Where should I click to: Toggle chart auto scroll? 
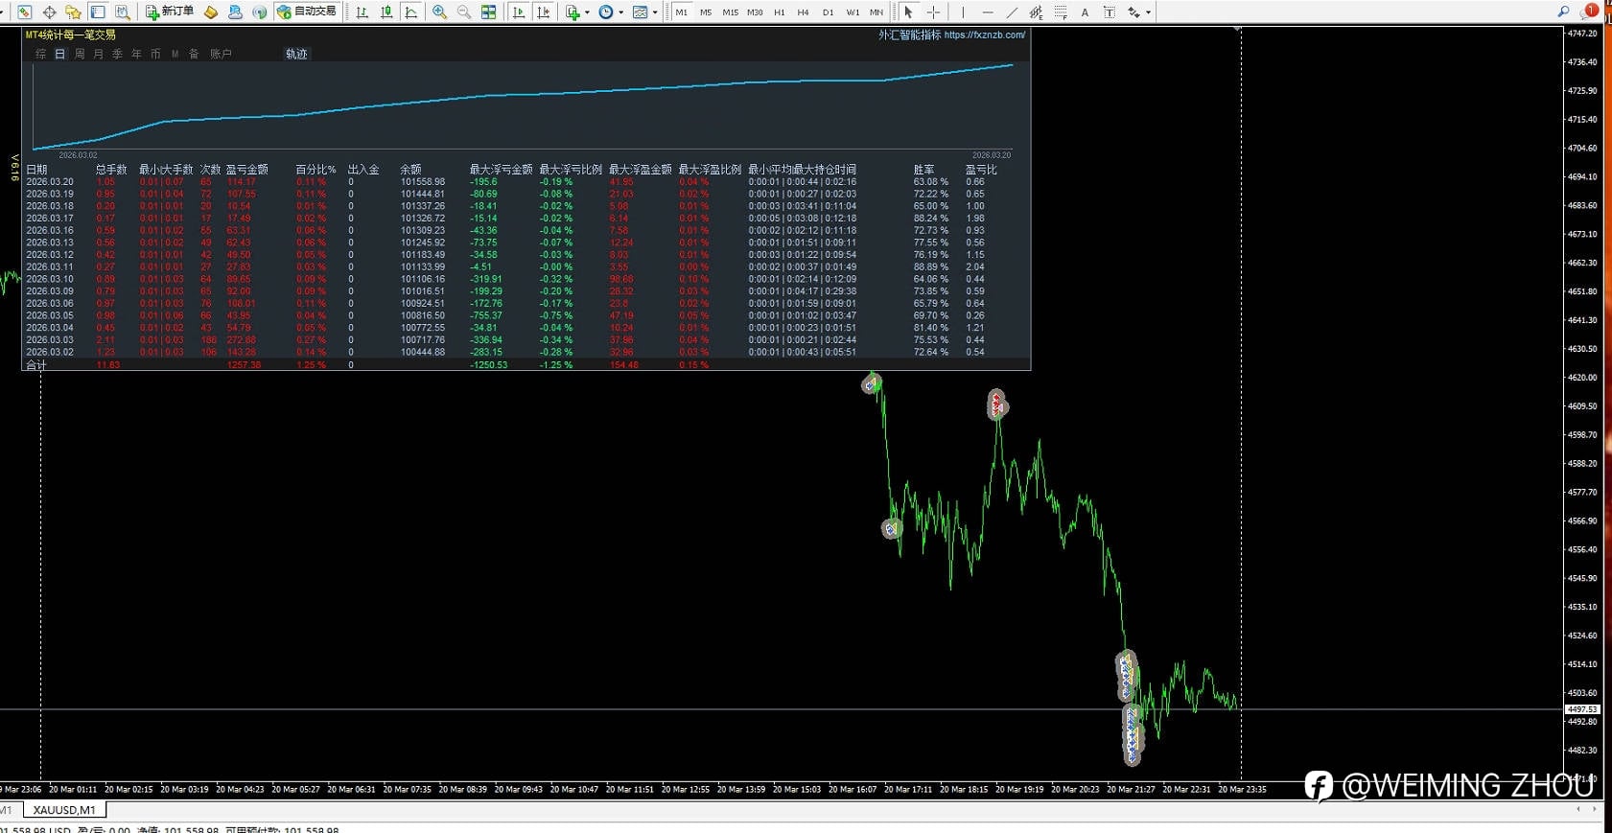coord(519,12)
